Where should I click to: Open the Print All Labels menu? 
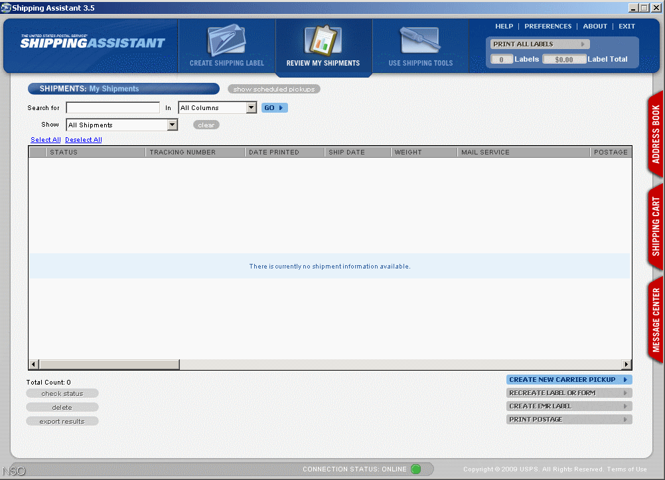click(x=540, y=44)
